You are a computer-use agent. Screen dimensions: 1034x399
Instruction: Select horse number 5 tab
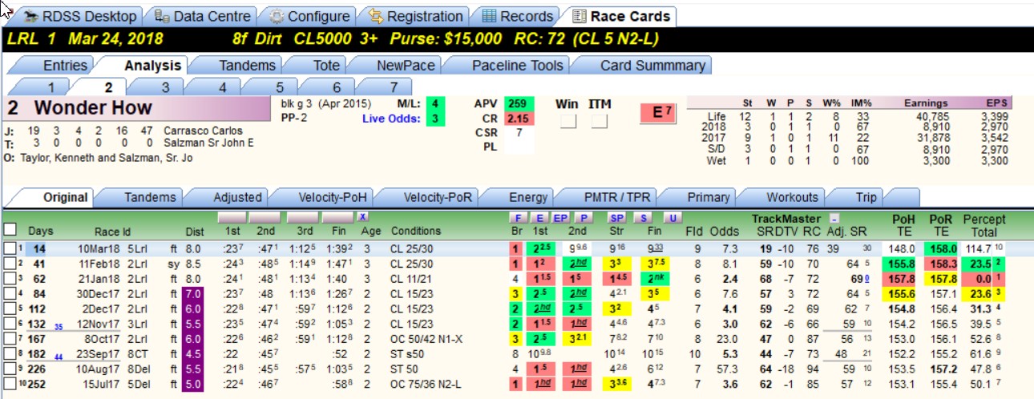click(280, 87)
